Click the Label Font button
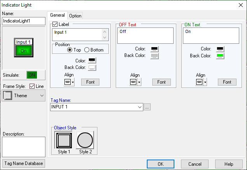The width and height of the screenshot is (247, 170). (90, 82)
